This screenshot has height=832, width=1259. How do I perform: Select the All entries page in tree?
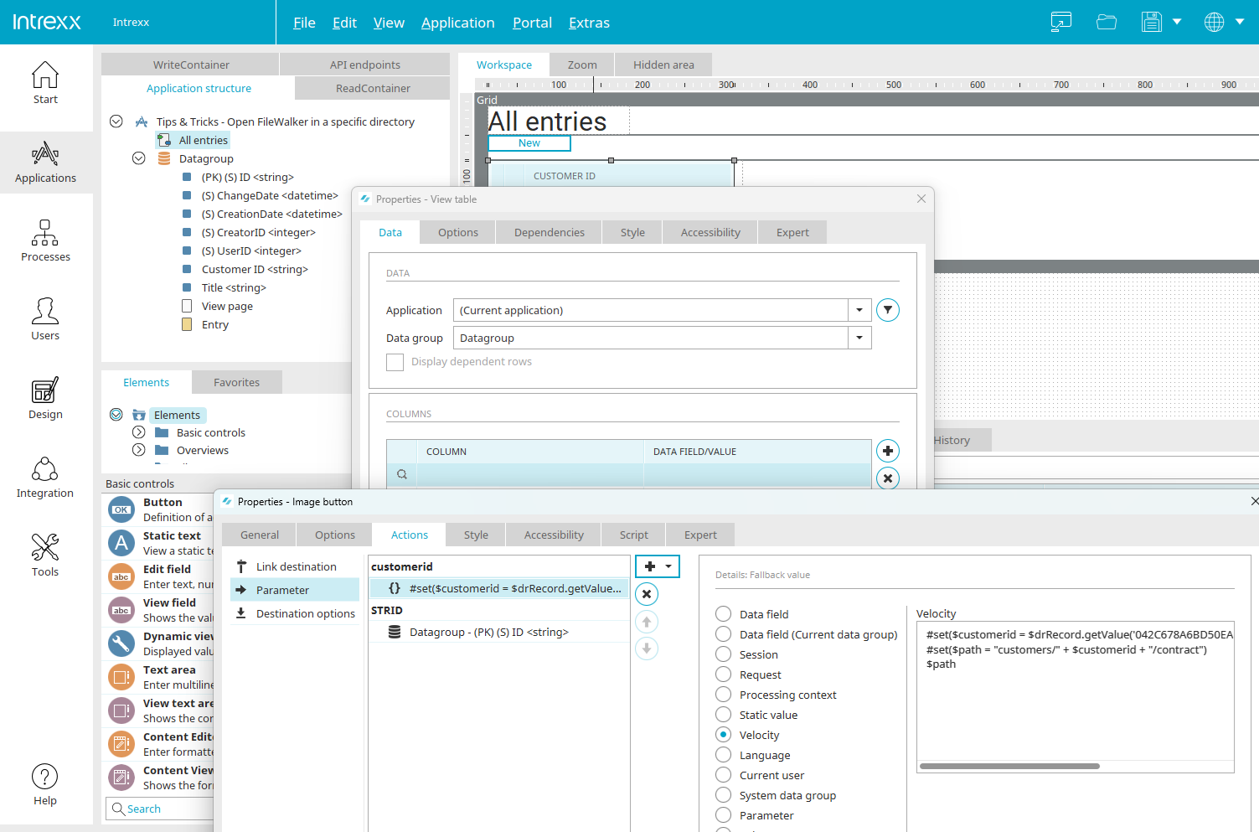[203, 140]
